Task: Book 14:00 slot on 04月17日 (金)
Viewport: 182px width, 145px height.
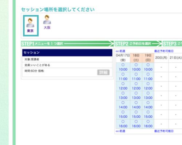Action: pos(123,105)
